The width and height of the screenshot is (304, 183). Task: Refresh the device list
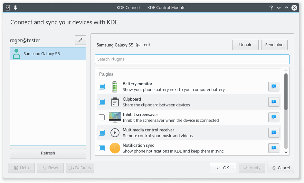point(48,153)
